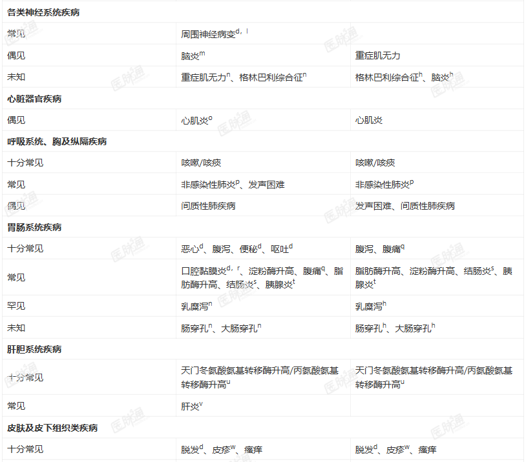Click the 肝炎 cell with footnote v
The height and width of the screenshot is (462, 526).
tap(191, 406)
